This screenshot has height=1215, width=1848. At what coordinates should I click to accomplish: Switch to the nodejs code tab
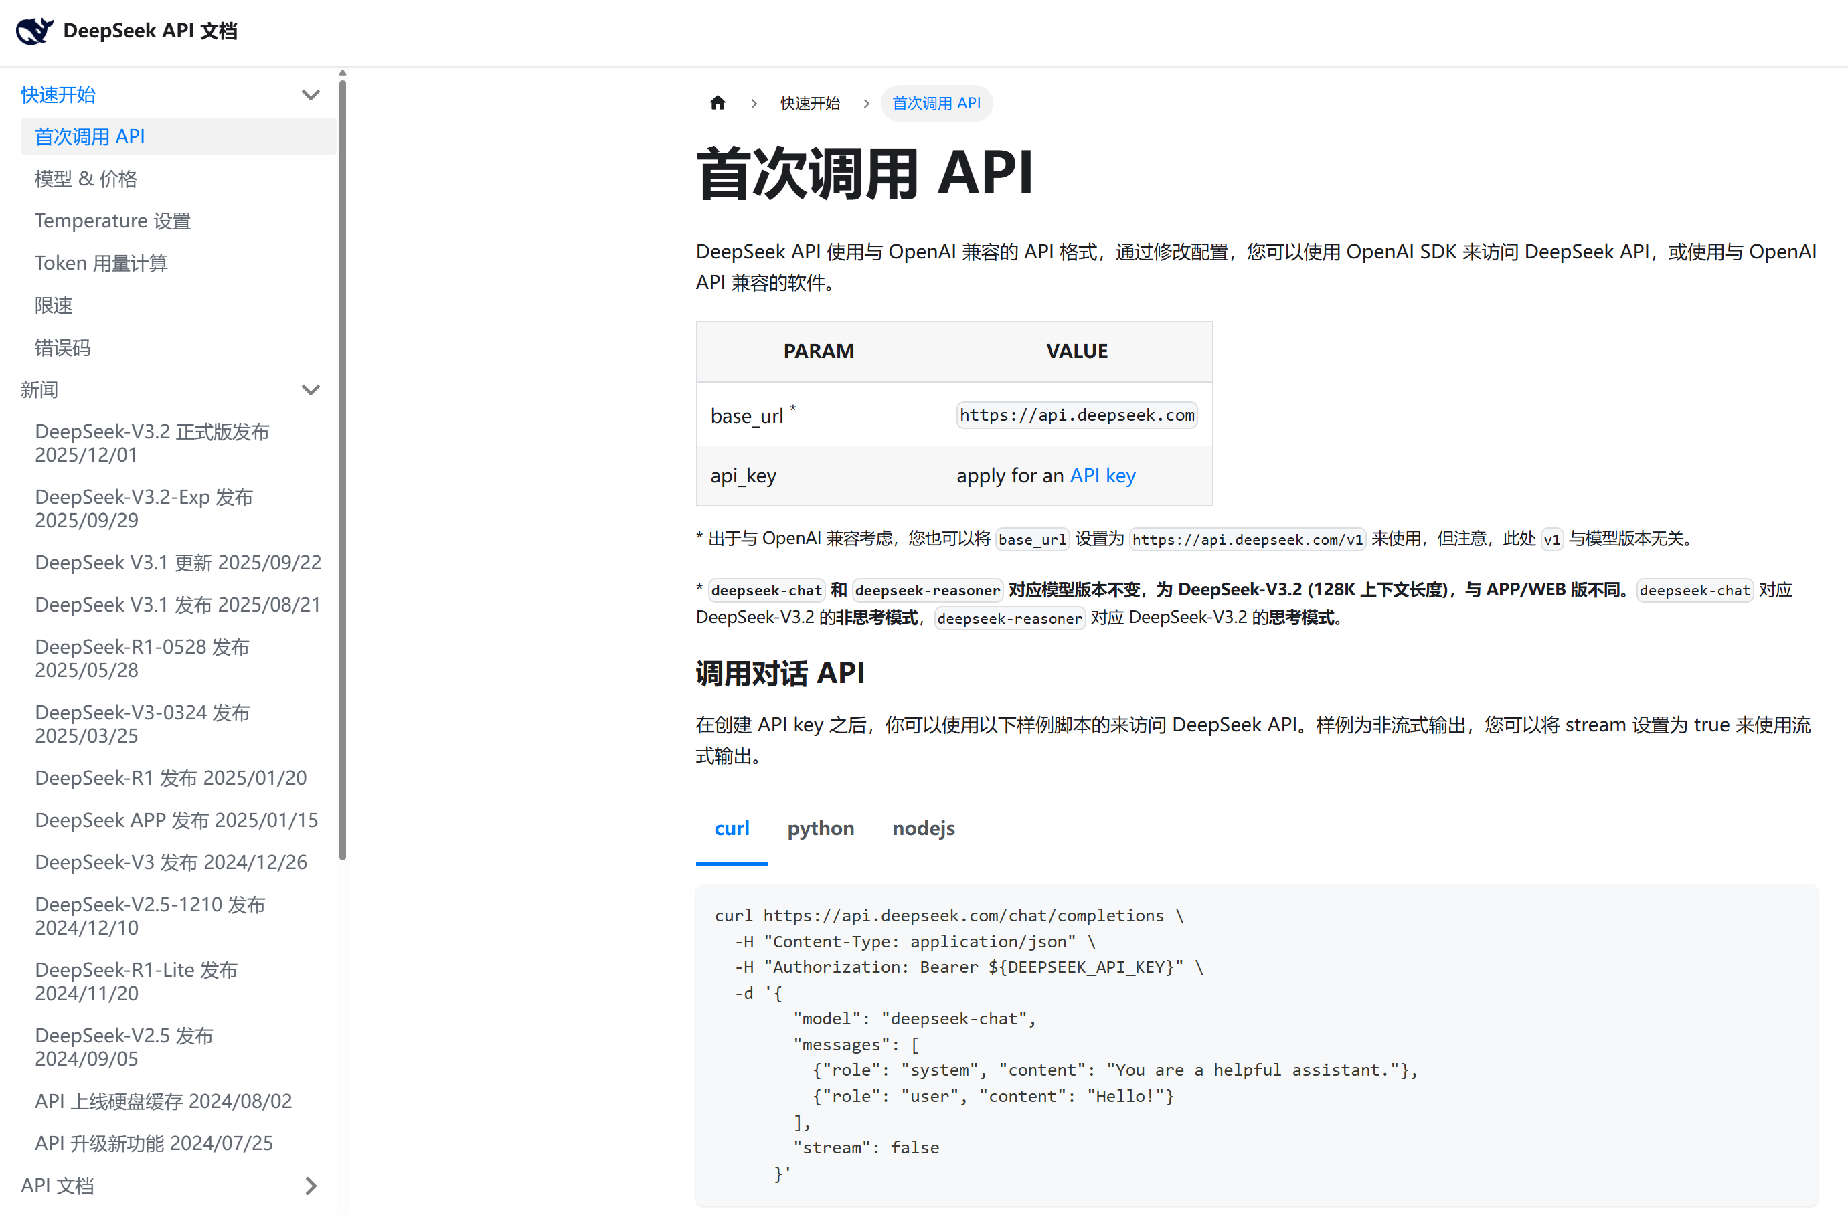[923, 828]
